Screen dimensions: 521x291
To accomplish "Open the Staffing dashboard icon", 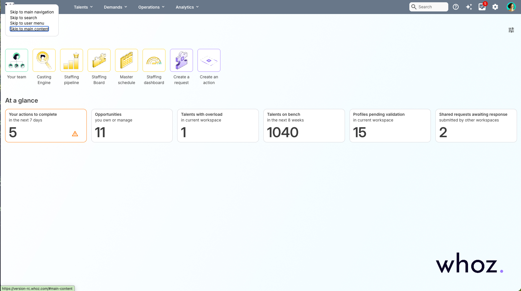I will click(154, 60).
